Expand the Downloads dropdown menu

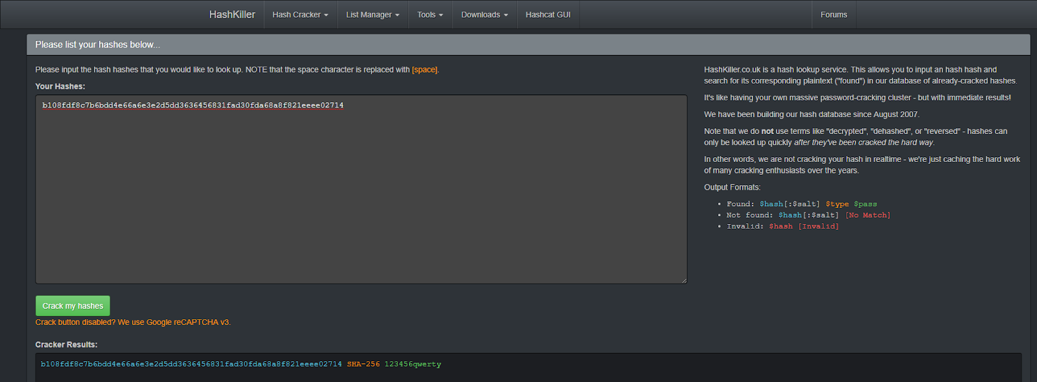484,14
